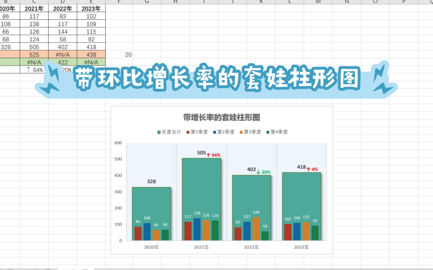The width and height of the screenshot is (433, 270).
Task: Select the 2021年 column header cell
Action: (34, 8)
